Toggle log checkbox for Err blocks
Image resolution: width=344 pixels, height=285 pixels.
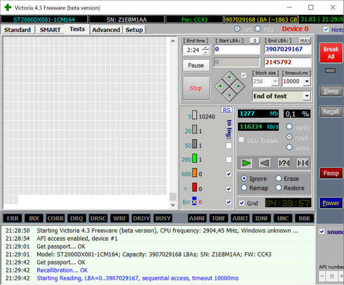(x=229, y=202)
